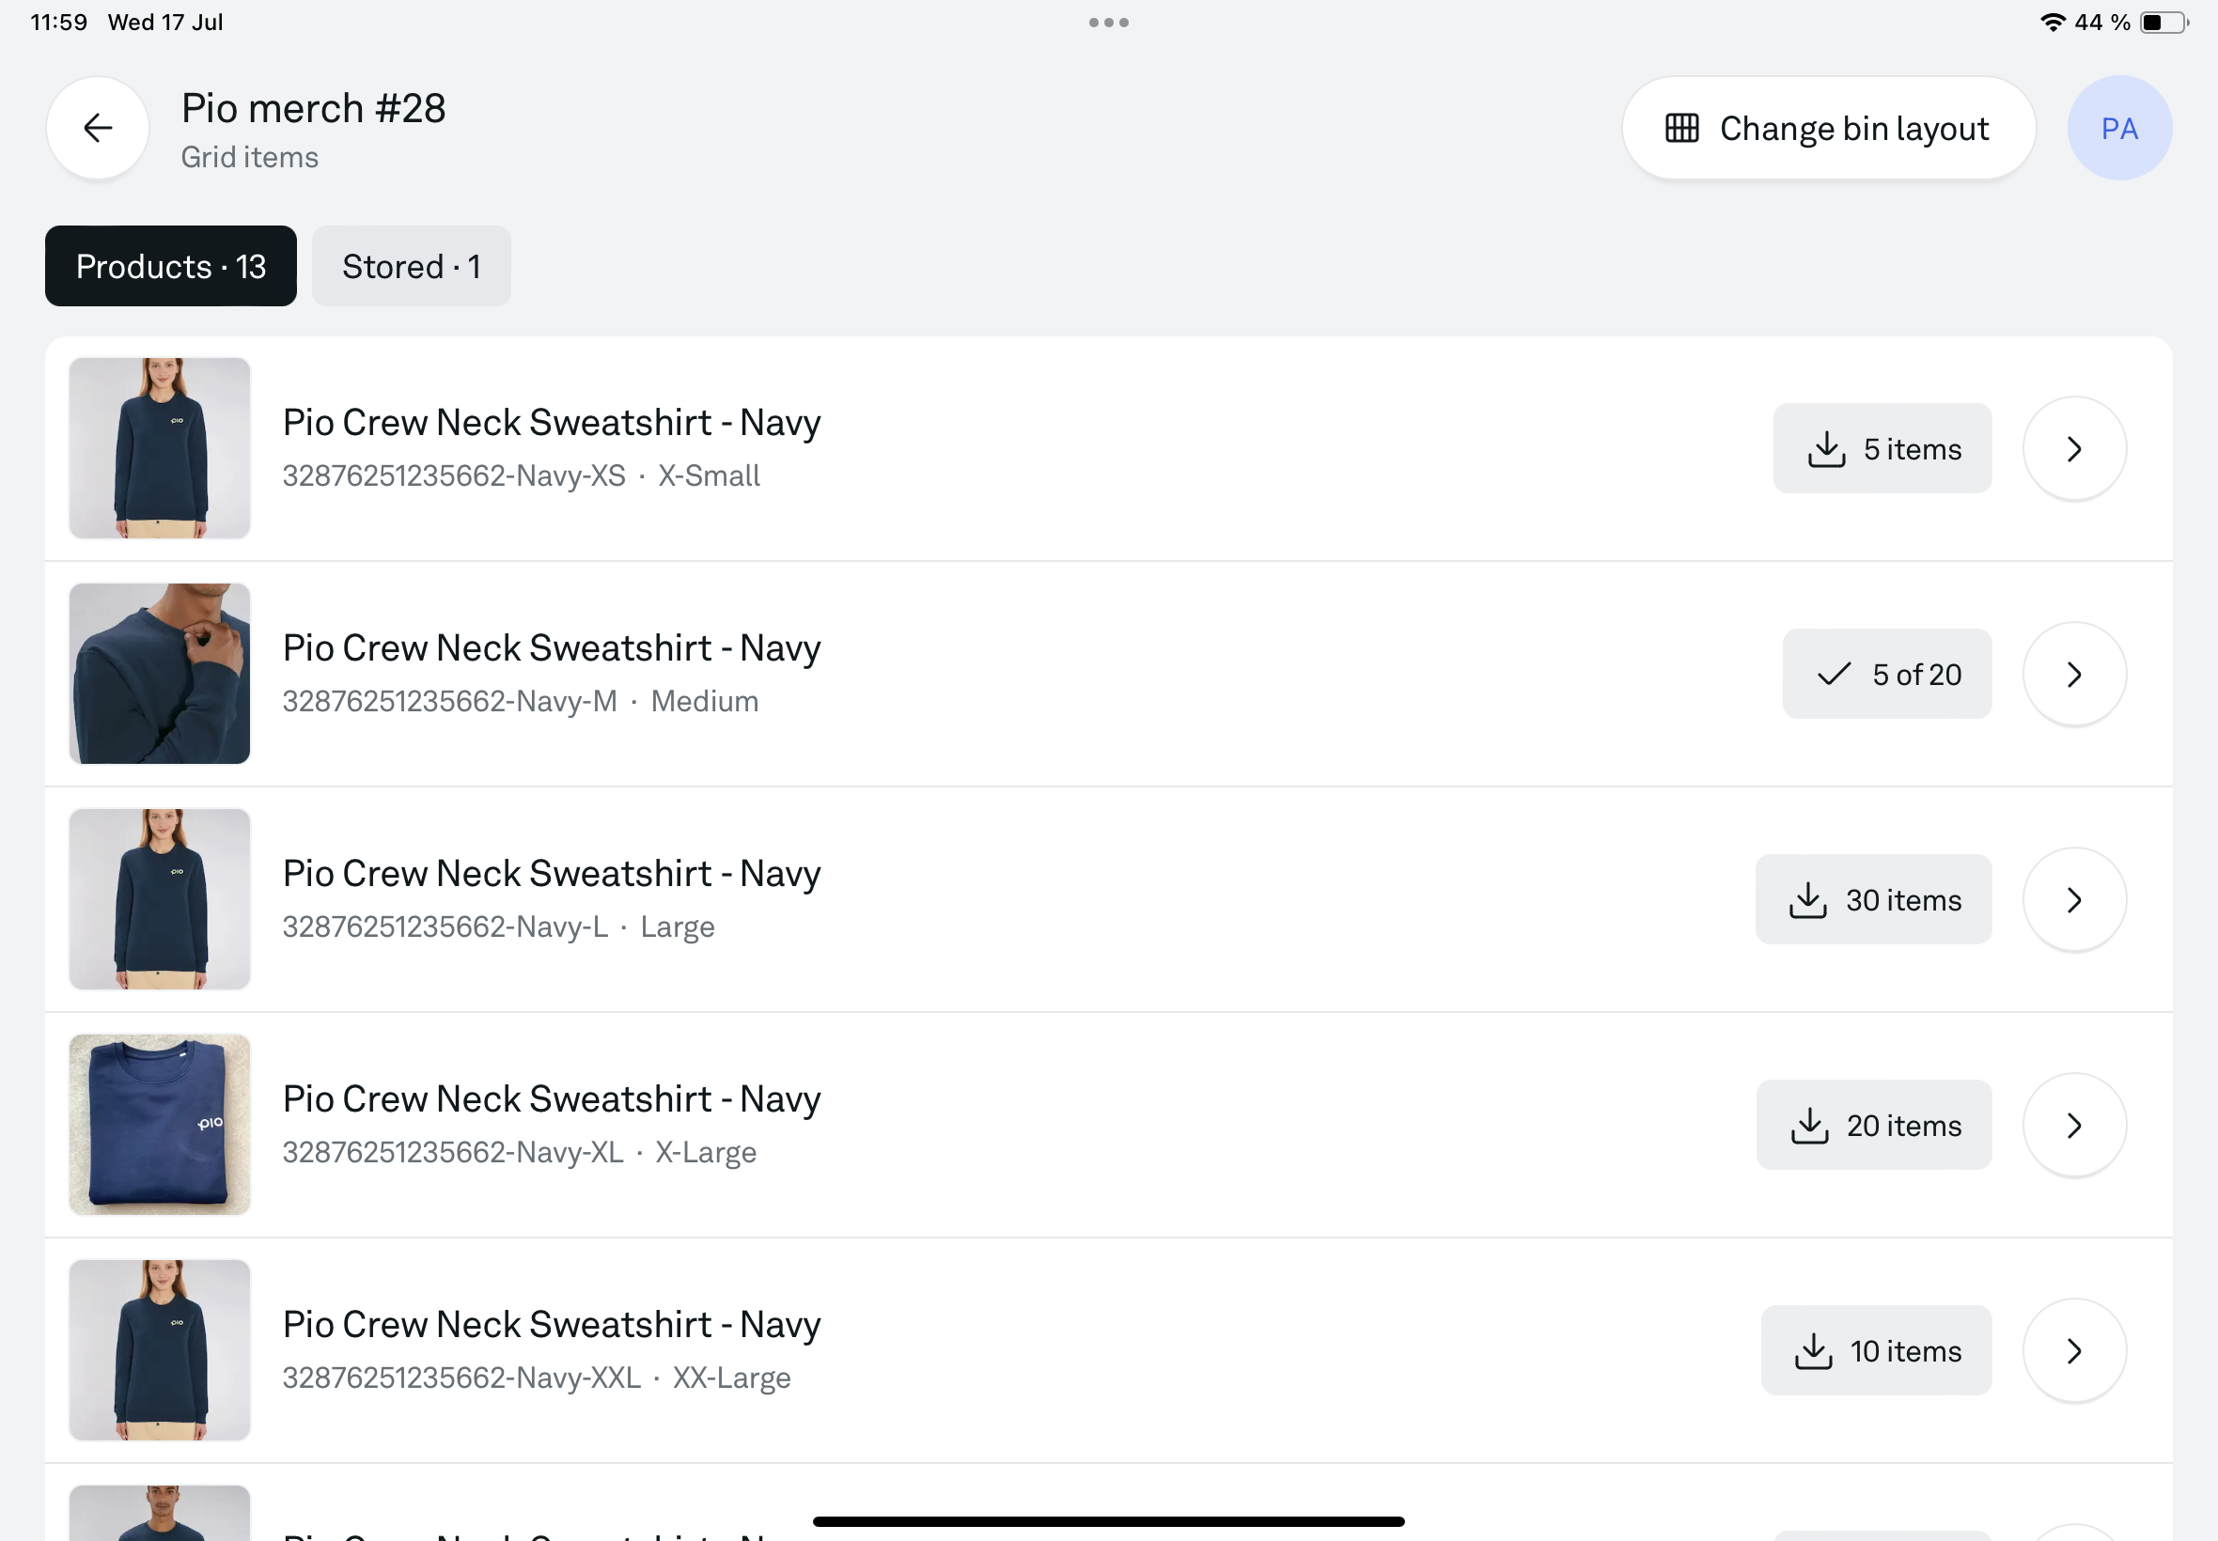Store 10 items of XX-Large sweatshirt

(x=1875, y=1351)
